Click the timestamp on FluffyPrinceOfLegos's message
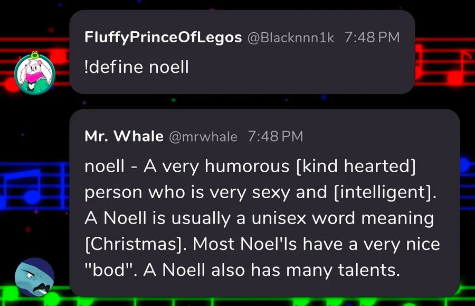Screen dimensions: 475x306 point(372,38)
